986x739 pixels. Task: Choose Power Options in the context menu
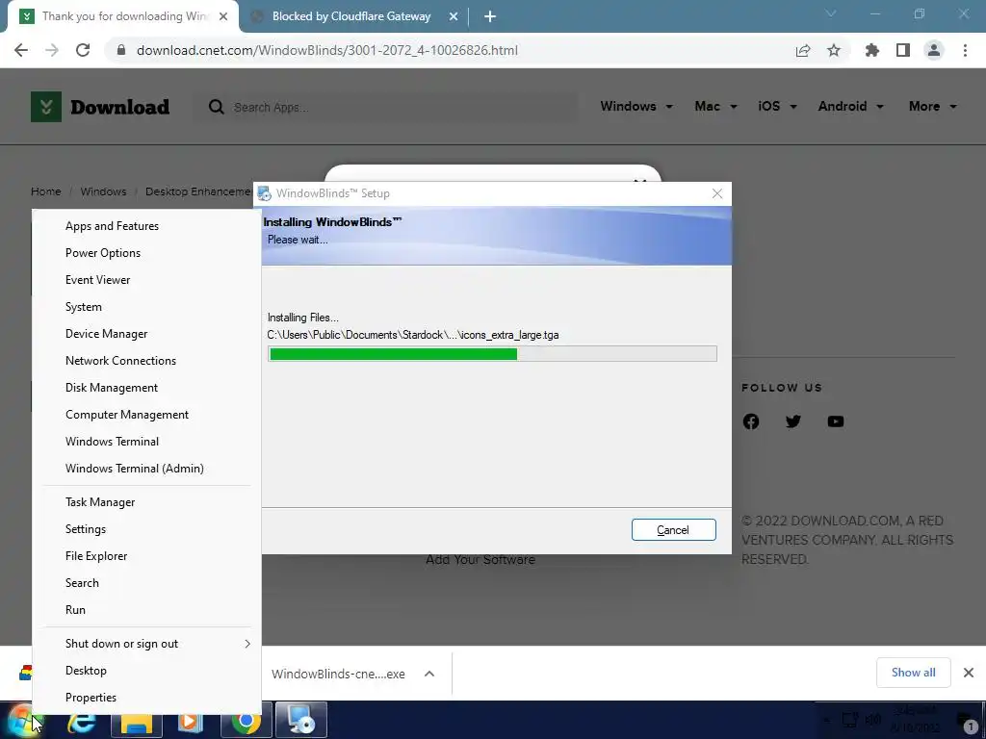pyautogui.click(x=147, y=253)
